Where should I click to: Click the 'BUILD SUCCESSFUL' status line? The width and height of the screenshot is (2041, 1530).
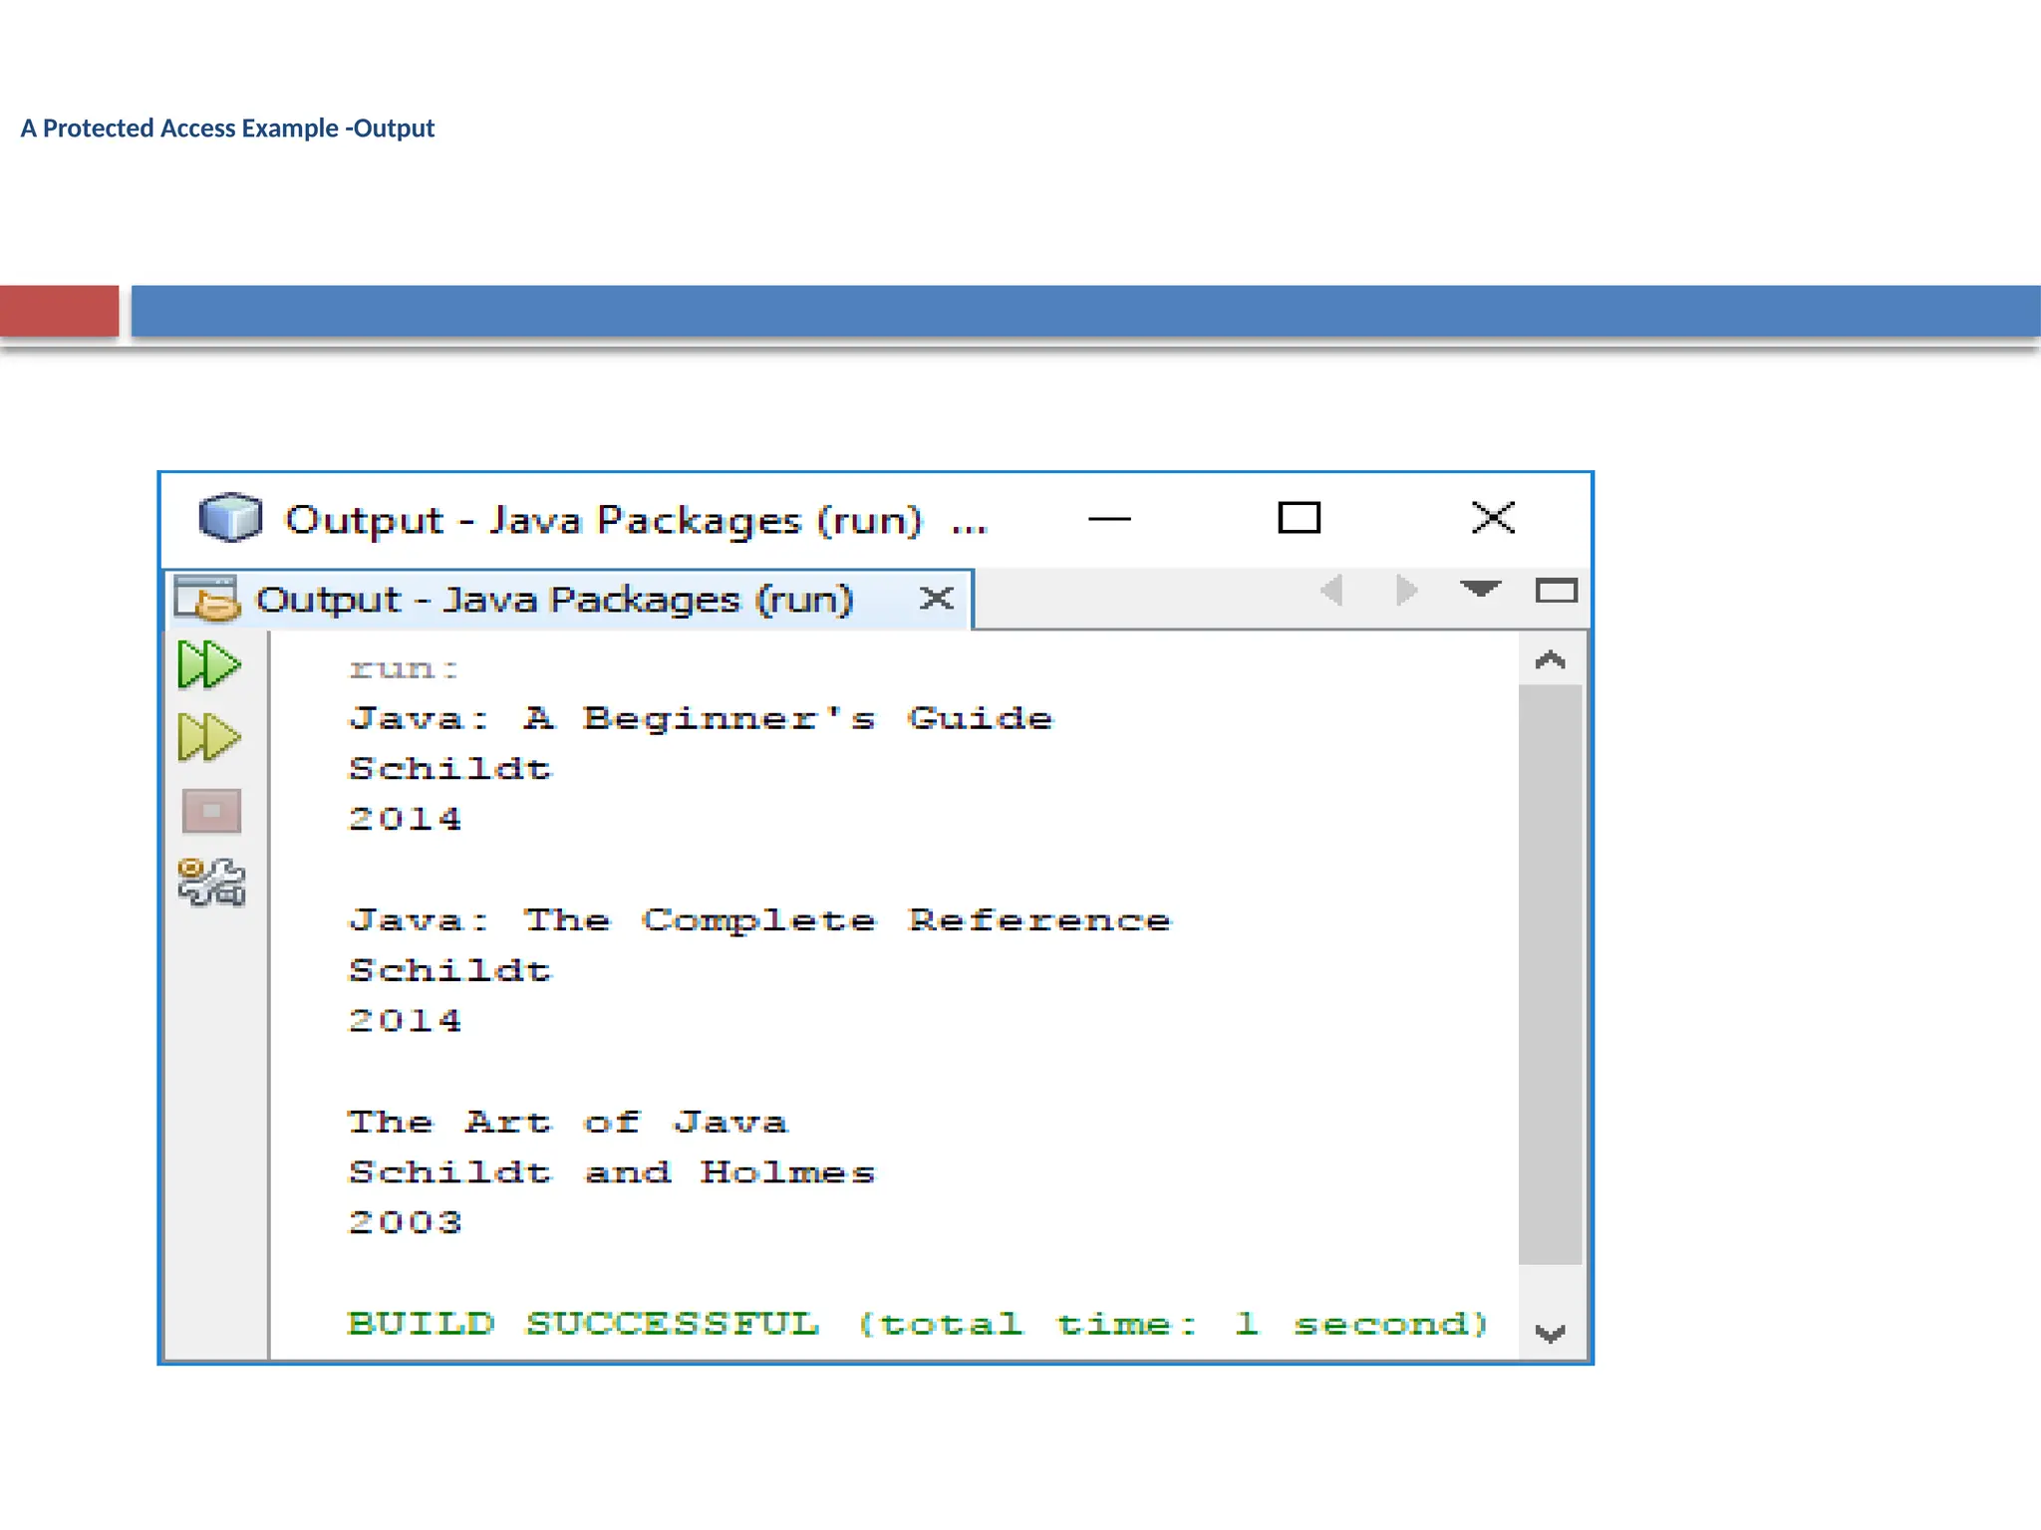coord(918,1324)
